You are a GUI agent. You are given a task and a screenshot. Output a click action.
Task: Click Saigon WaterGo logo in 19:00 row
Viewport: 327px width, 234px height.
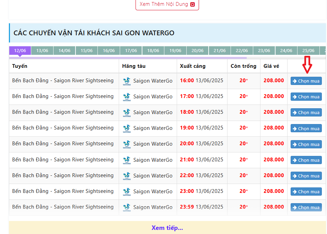(127, 129)
